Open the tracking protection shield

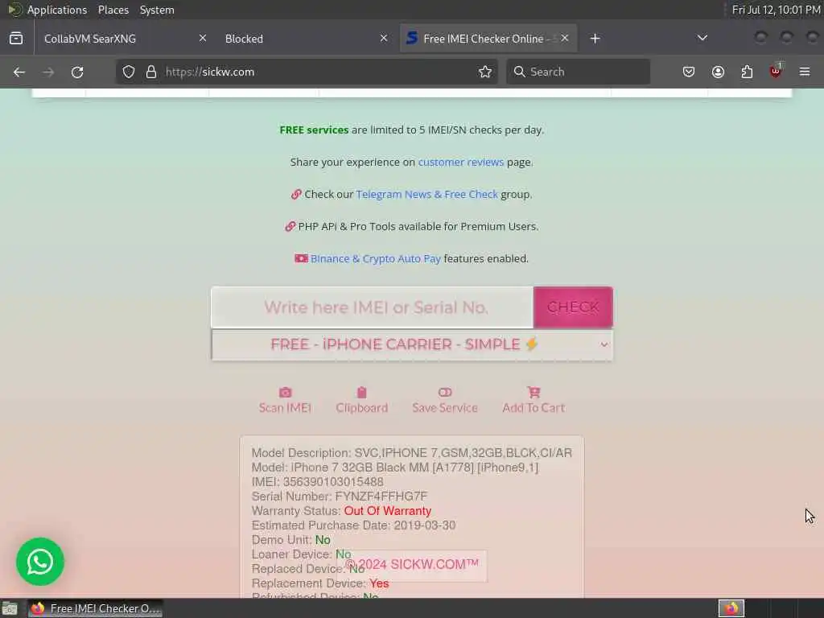tap(129, 72)
